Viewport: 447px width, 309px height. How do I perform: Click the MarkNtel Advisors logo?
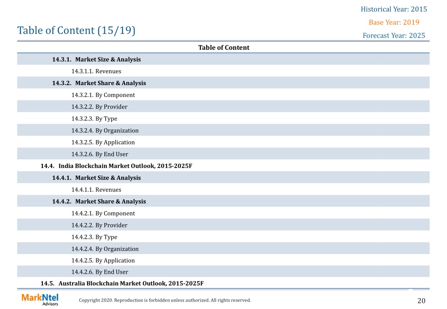tap(40, 299)
